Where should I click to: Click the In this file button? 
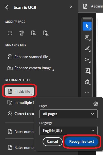pyautogui.click(x=19, y=91)
